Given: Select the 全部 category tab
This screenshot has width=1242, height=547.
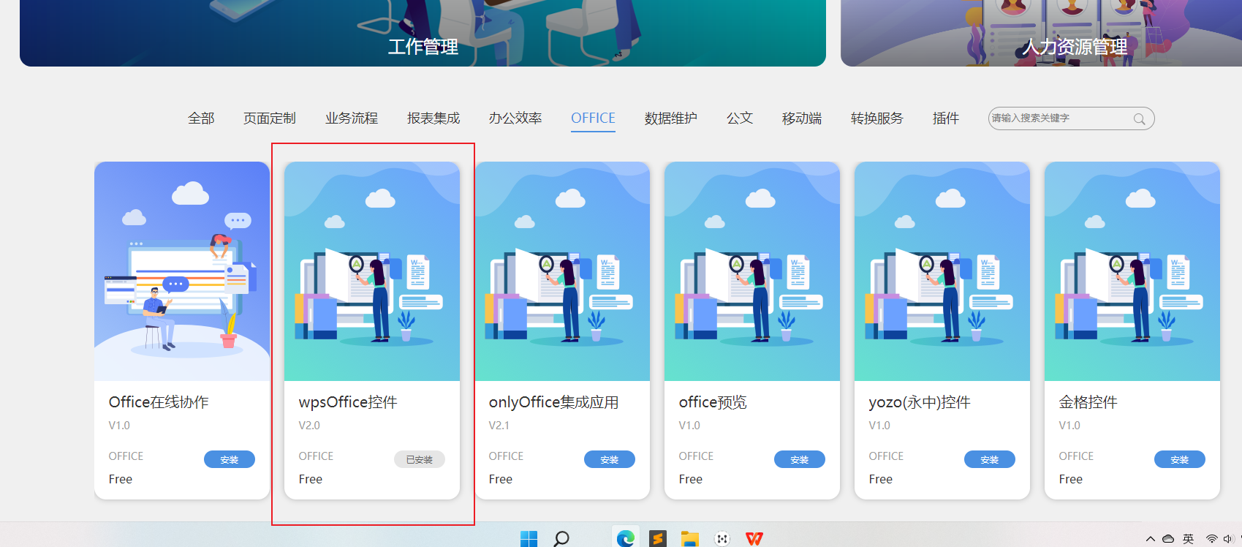Looking at the screenshot, I should 201,118.
